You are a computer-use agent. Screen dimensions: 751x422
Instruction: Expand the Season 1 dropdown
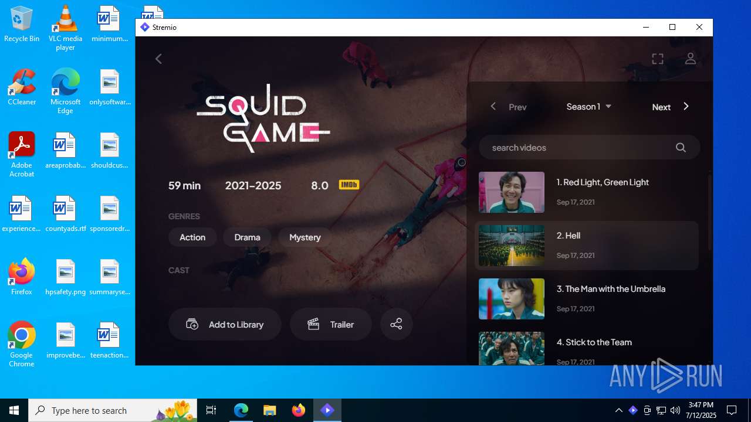pyautogui.click(x=589, y=107)
